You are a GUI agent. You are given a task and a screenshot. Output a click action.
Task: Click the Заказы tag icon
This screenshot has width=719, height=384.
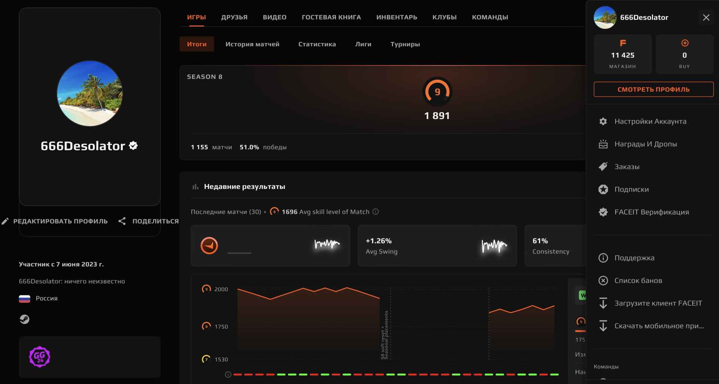603,167
